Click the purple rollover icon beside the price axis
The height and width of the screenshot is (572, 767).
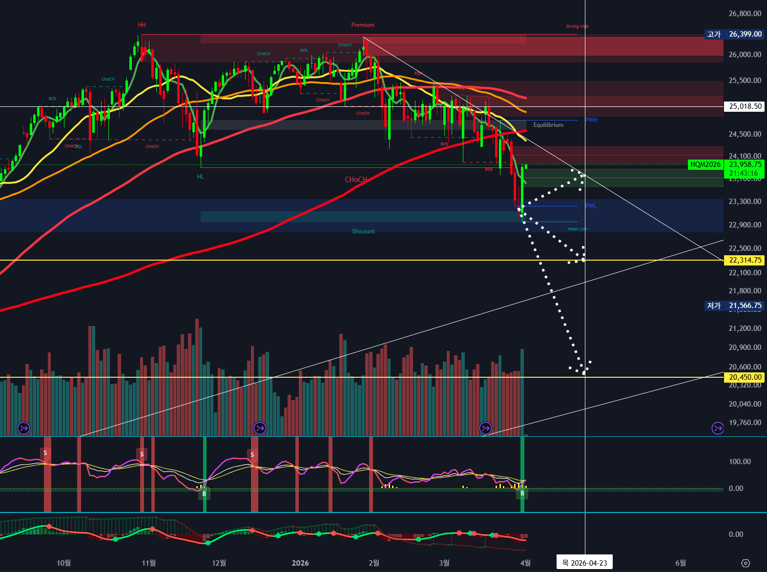click(x=717, y=429)
